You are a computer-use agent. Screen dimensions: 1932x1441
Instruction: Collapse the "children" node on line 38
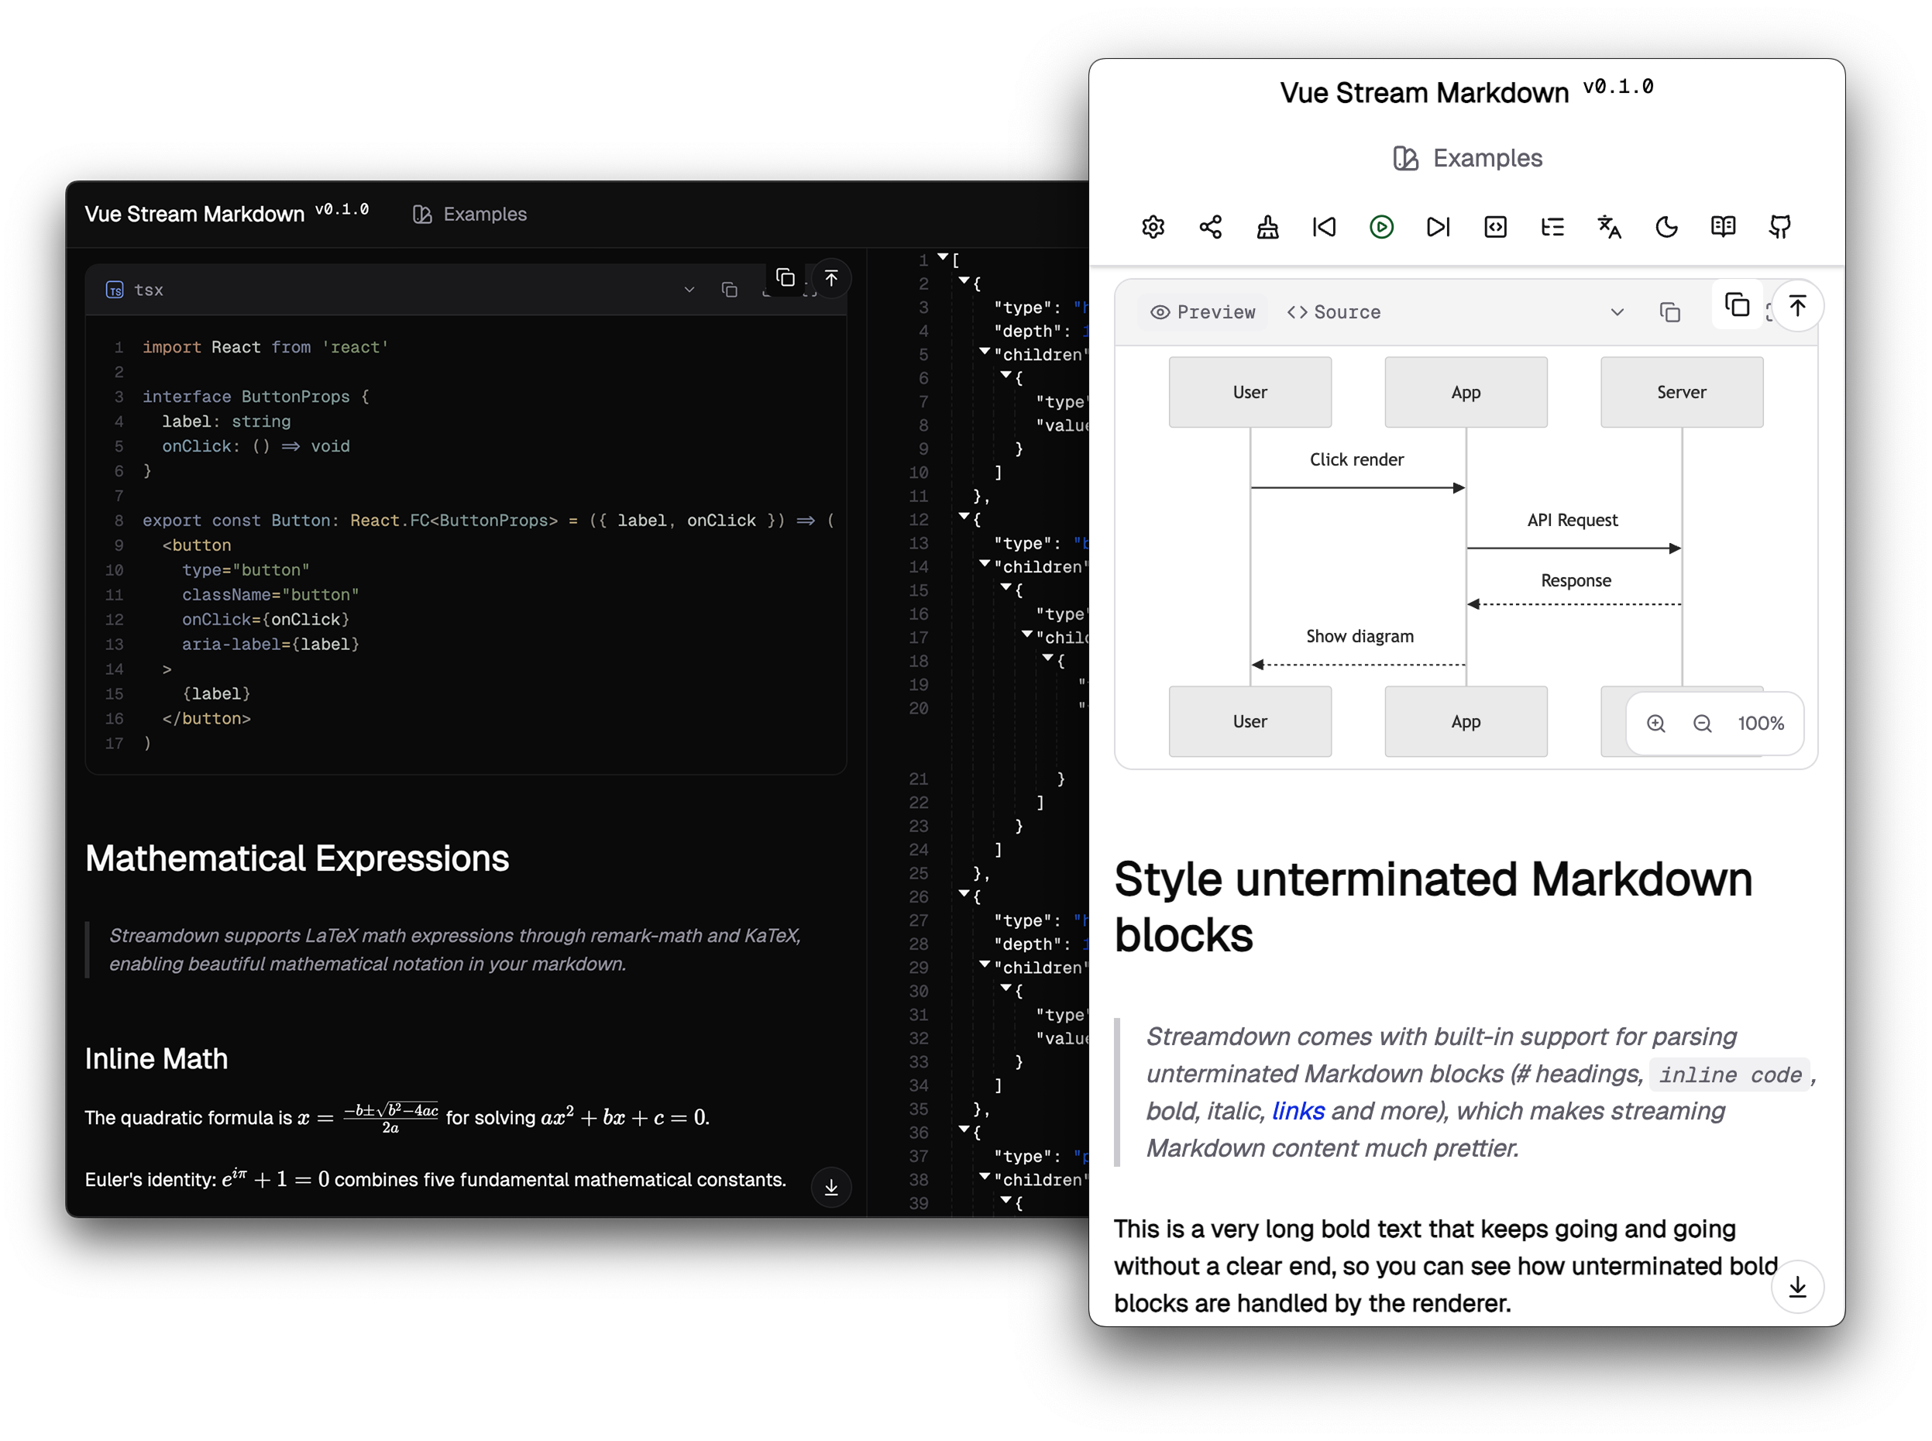[x=985, y=1176]
